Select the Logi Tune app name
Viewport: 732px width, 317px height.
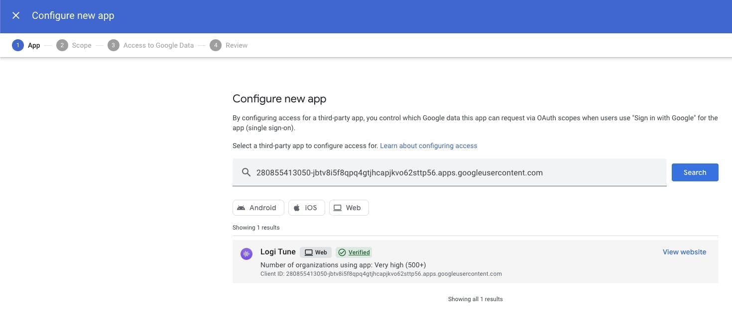[x=278, y=252]
